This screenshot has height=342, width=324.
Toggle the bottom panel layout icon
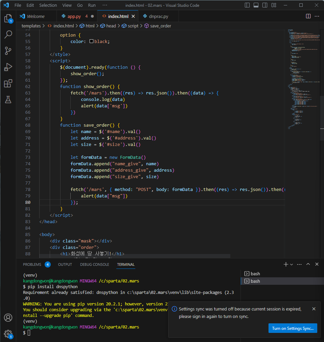(256, 5)
